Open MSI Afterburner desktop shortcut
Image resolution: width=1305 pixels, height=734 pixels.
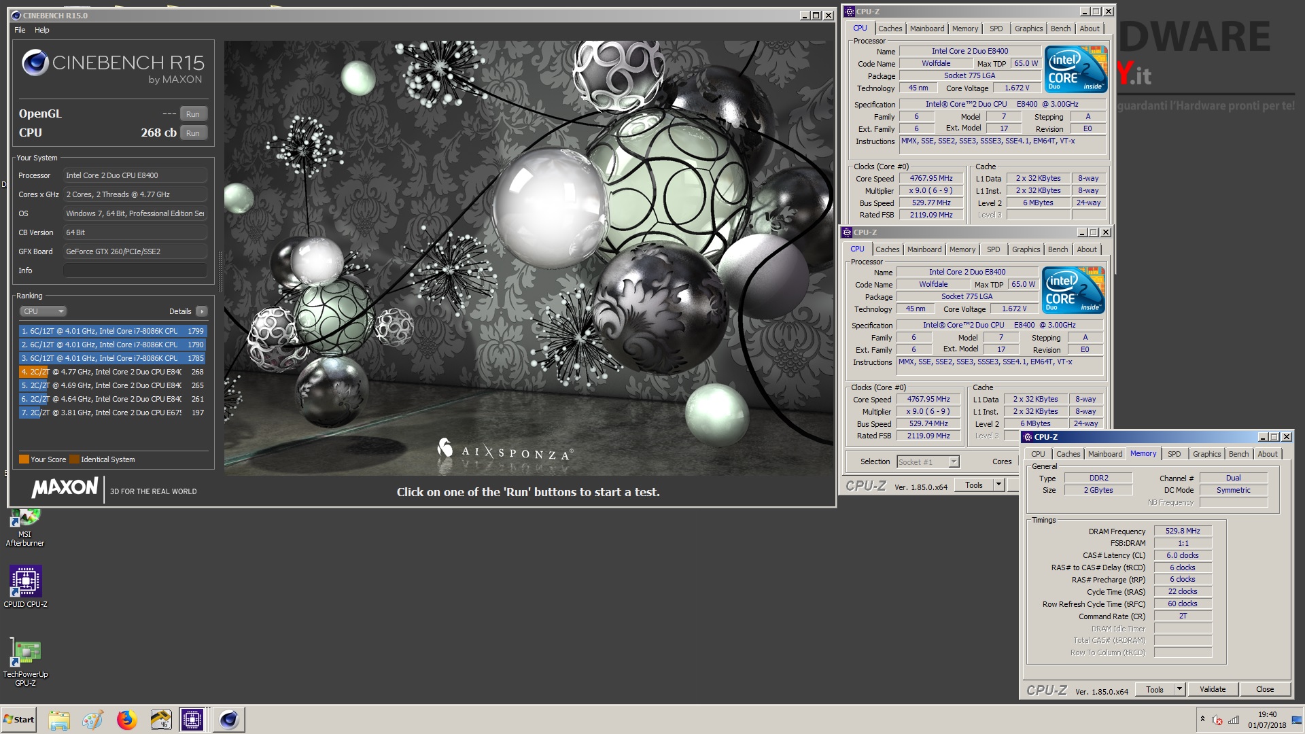25,529
